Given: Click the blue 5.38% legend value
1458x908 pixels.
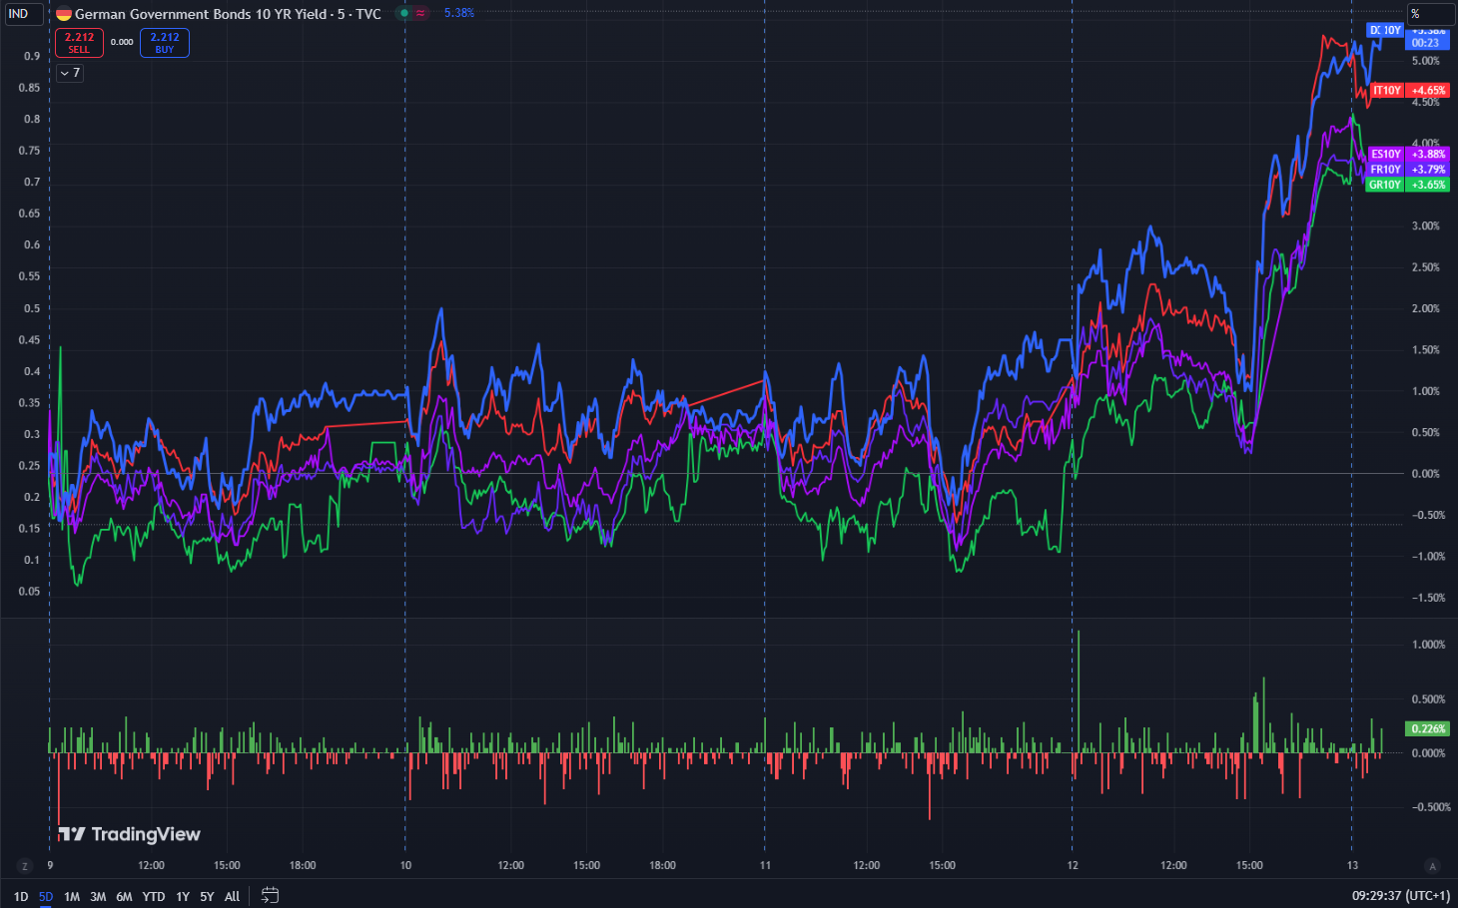Looking at the screenshot, I should coord(459,13).
